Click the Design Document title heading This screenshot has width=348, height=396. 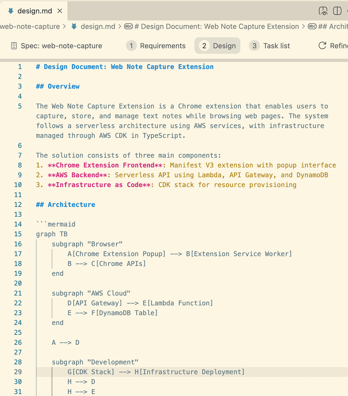(125, 67)
